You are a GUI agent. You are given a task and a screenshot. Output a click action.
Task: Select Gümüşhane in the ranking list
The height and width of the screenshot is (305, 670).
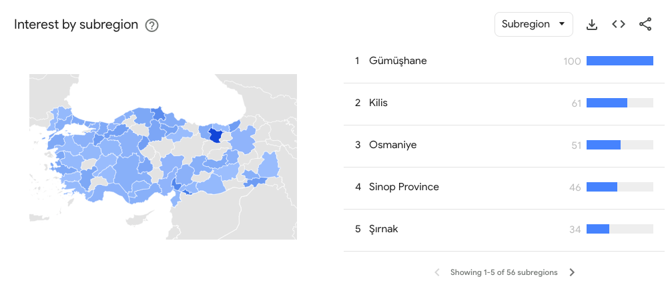pyautogui.click(x=398, y=61)
